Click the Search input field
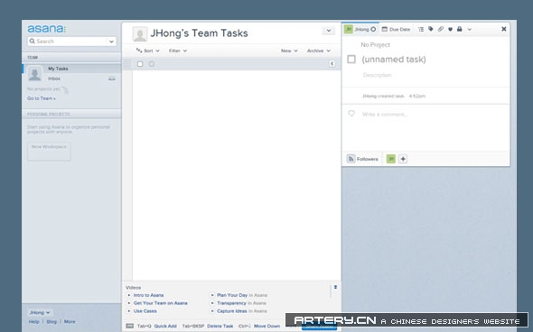533x332 pixels. (x=71, y=41)
